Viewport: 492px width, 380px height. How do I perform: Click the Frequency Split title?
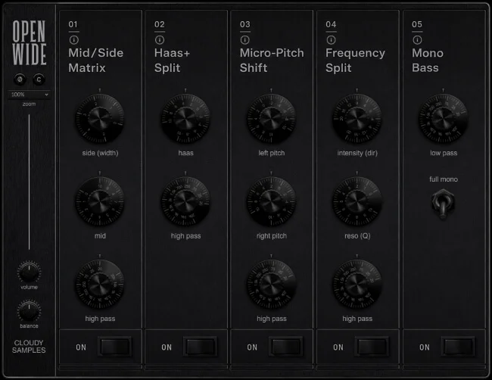tap(355, 61)
